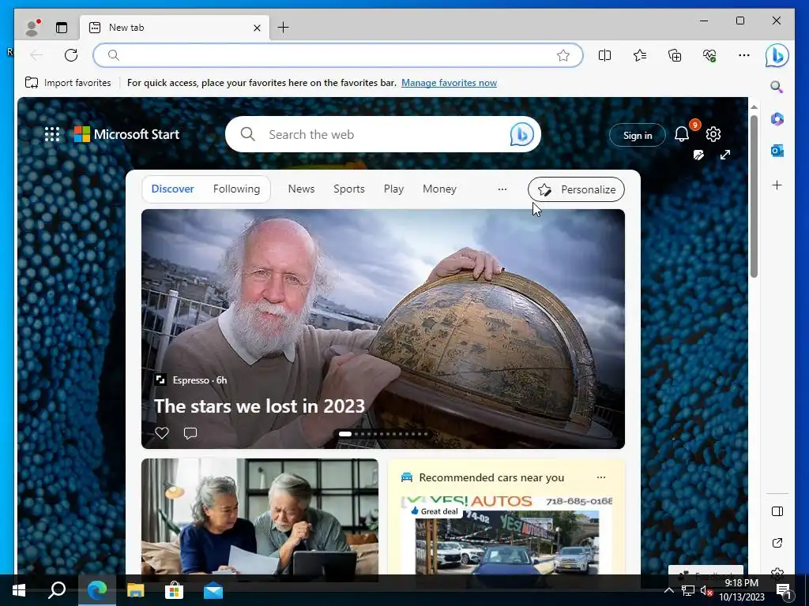Click the carousel slide indicator dots
The image size is (809, 606).
(x=383, y=434)
